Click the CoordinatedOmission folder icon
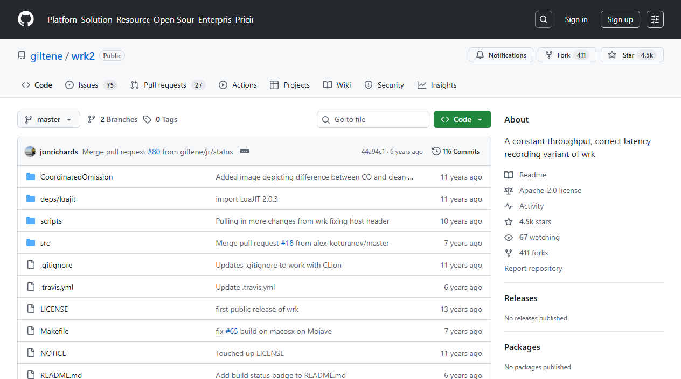681x379 pixels. [x=31, y=177]
